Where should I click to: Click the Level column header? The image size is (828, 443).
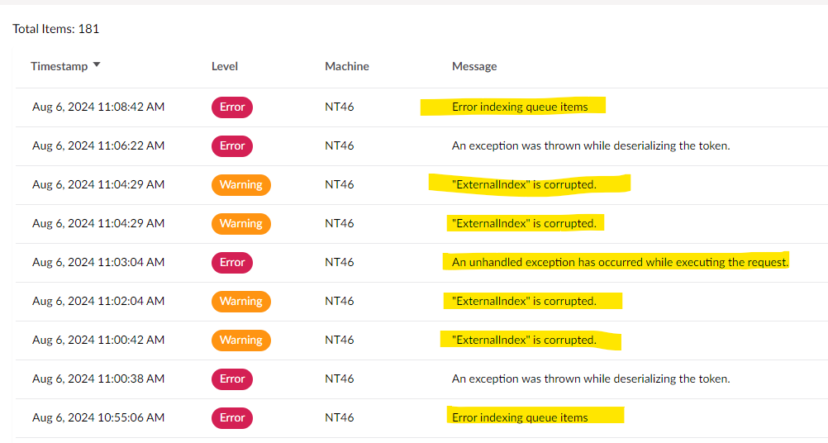pyautogui.click(x=225, y=66)
